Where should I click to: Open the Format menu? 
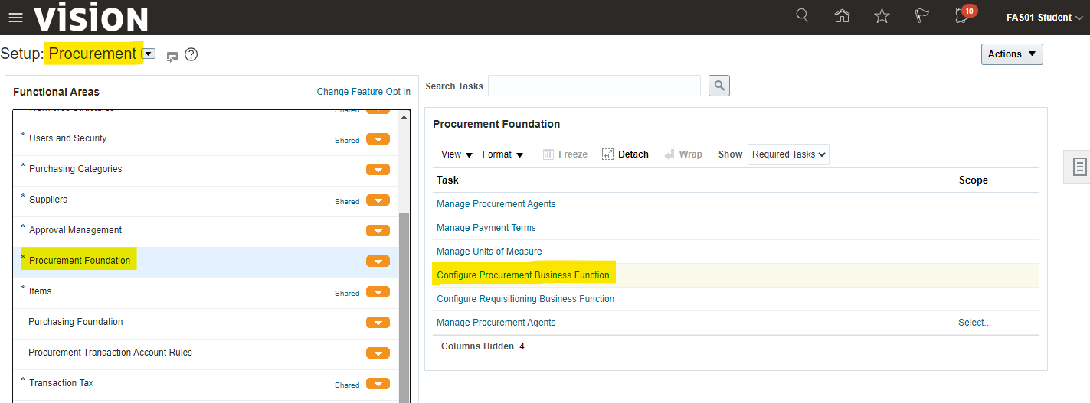pos(502,154)
